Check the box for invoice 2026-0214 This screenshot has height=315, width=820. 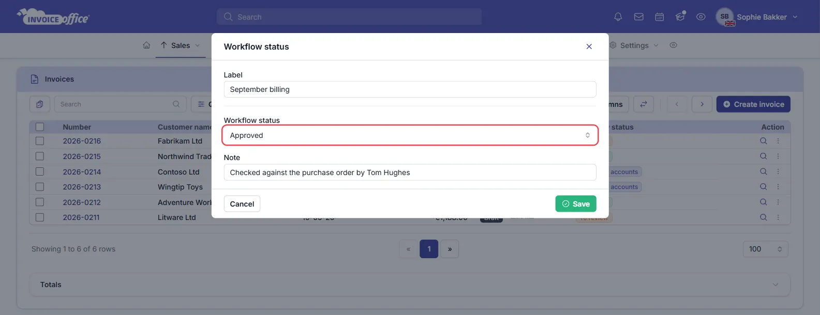(x=40, y=171)
